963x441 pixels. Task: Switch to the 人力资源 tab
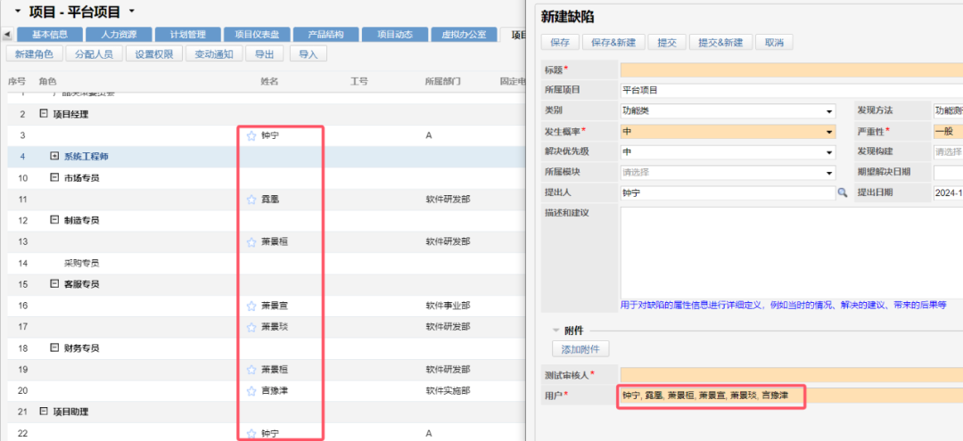point(119,35)
